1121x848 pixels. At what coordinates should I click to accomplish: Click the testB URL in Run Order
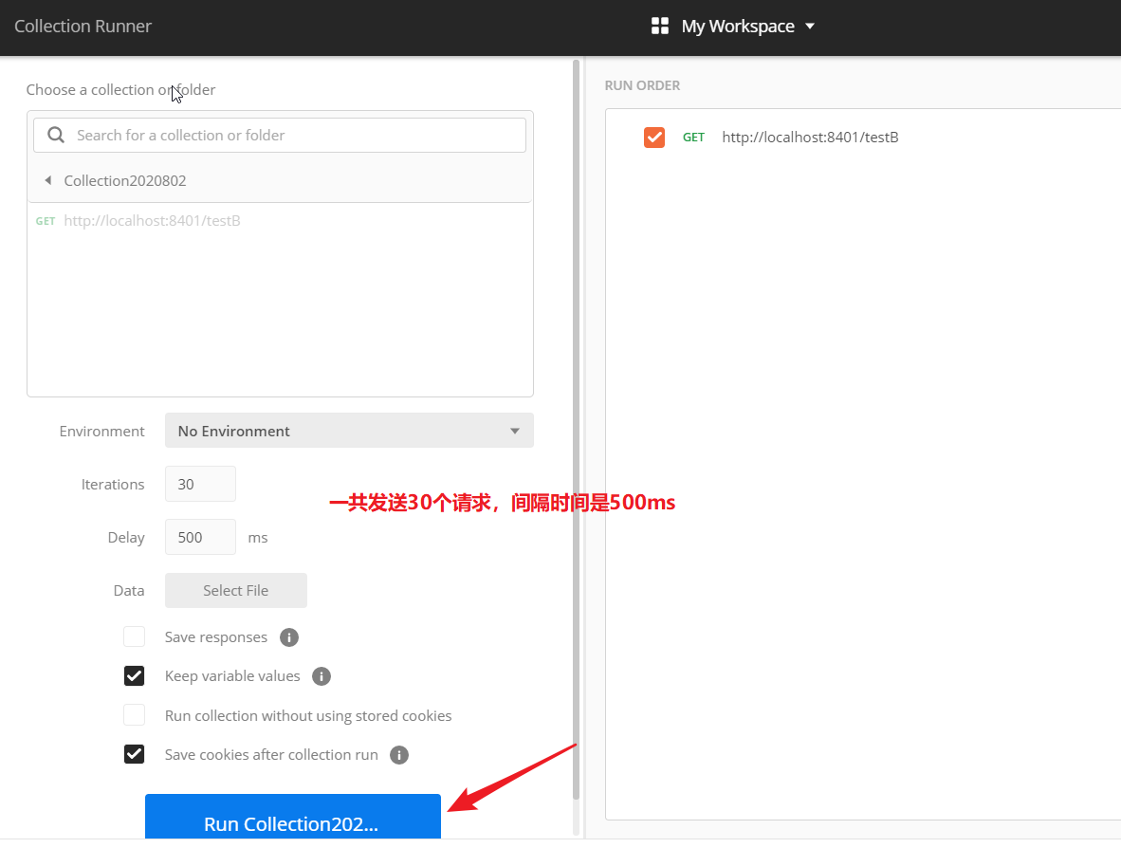point(810,138)
